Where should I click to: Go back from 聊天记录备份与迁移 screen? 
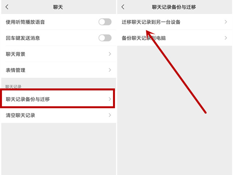tap(123, 7)
